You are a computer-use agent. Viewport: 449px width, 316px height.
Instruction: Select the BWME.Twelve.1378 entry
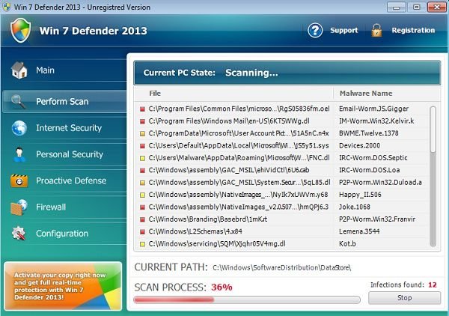368,133
